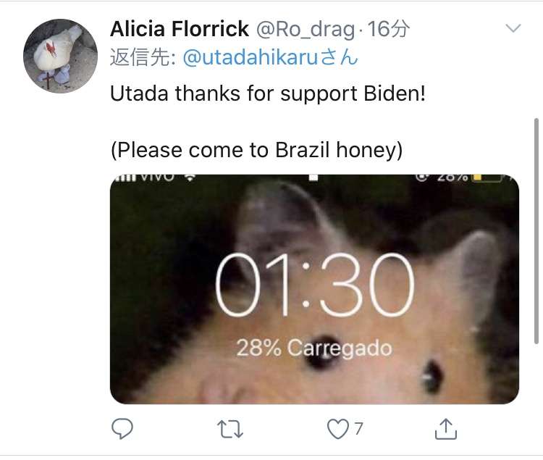The width and height of the screenshot is (543, 460).
Task: Click the 返信先 reply label
Action: [143, 57]
